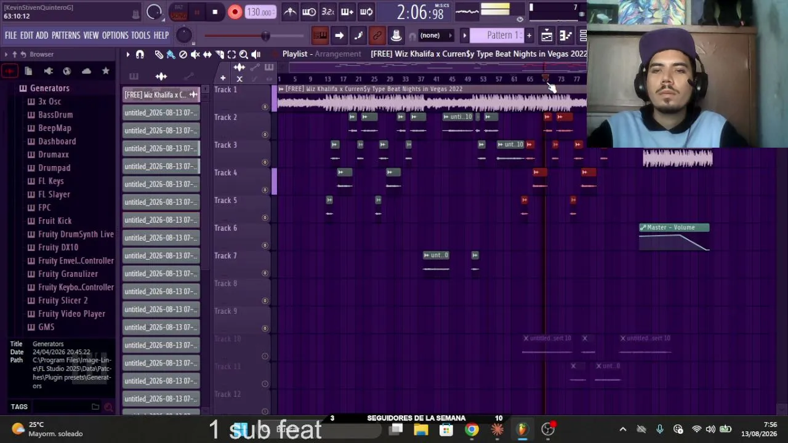Image resolution: width=788 pixels, height=443 pixels.
Task: Toggle playlist snap magnet icon
Action: click(140, 54)
